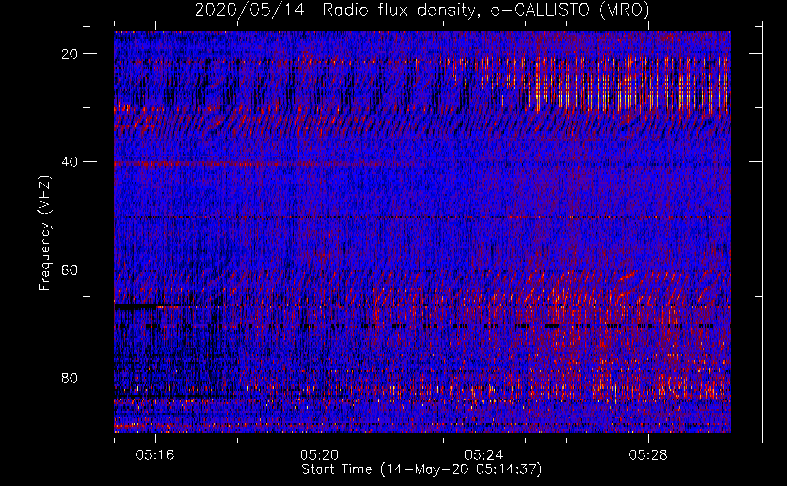Click the 05:20 time tick label
Viewport: 787px width, 486px height.
pyautogui.click(x=320, y=455)
